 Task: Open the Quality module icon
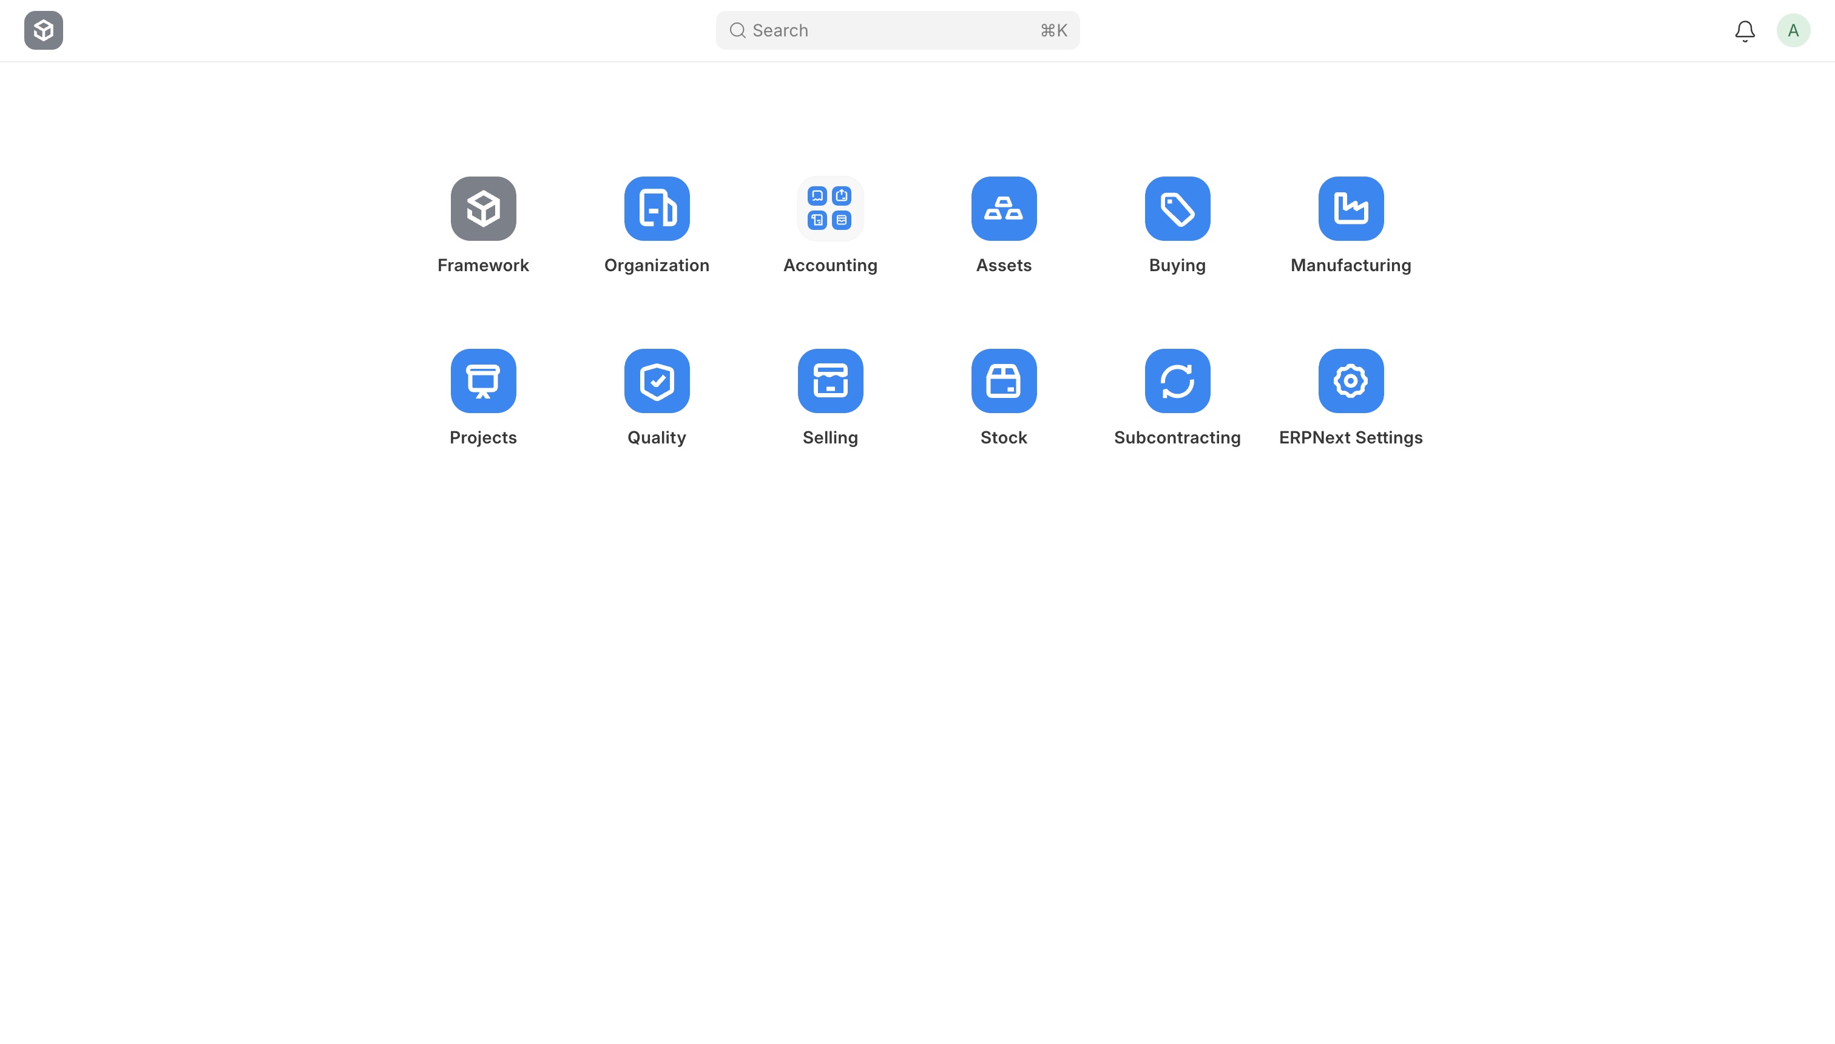(x=657, y=381)
